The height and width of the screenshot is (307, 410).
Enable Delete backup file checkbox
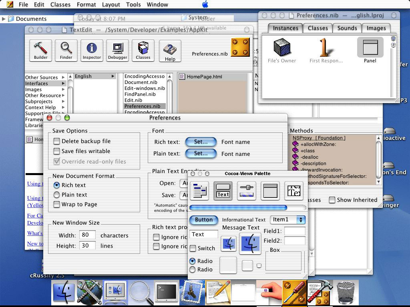[56, 141]
